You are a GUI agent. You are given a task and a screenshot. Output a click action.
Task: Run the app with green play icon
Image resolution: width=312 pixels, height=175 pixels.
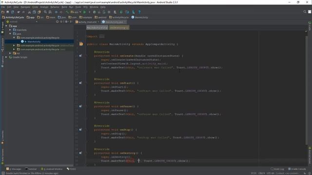84,12
